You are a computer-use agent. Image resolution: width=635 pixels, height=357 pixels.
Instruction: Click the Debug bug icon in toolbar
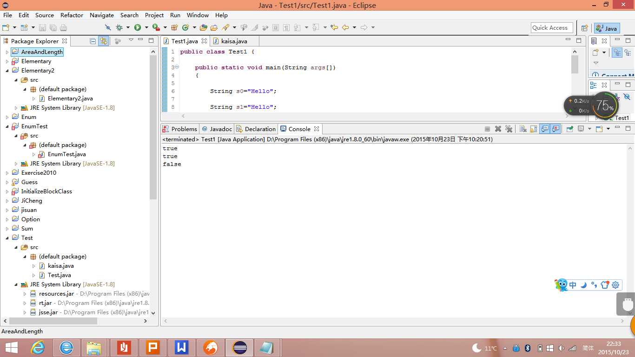click(119, 28)
